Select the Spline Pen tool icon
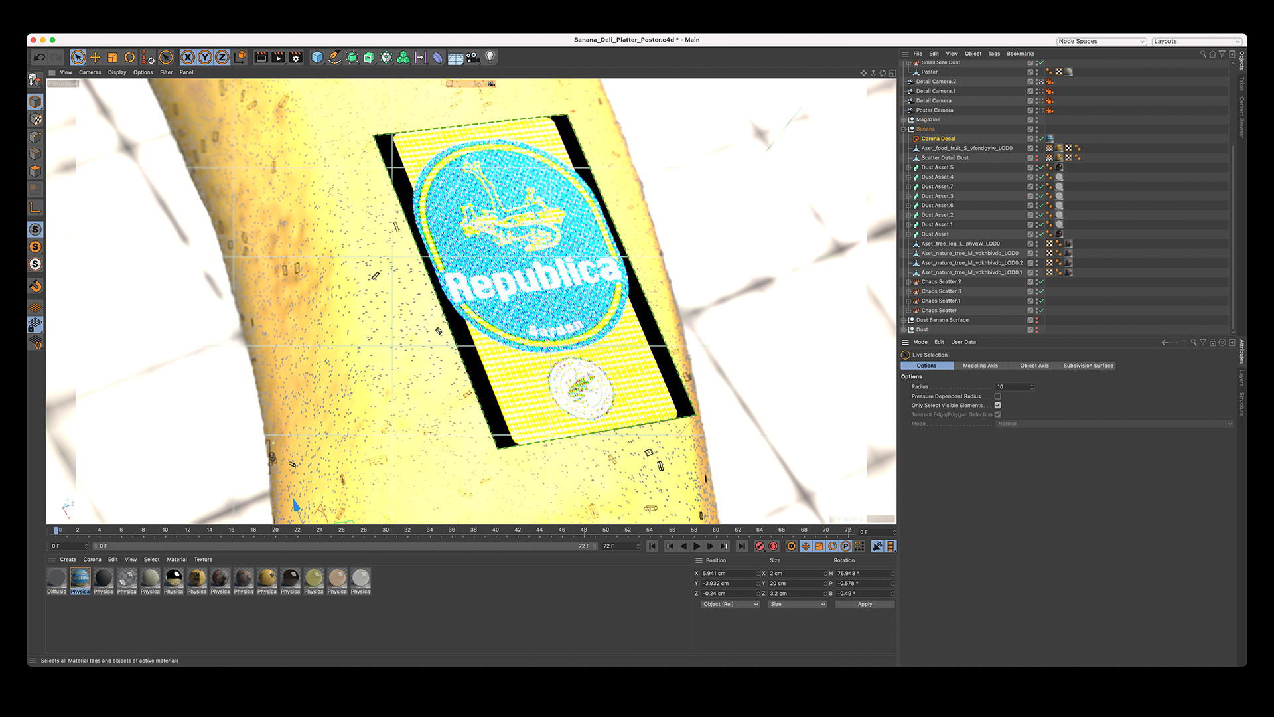Viewport: 1274px width, 717px height. click(334, 58)
